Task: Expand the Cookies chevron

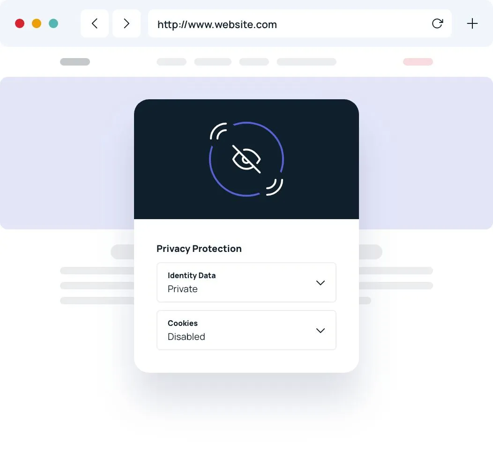Action: (321, 331)
